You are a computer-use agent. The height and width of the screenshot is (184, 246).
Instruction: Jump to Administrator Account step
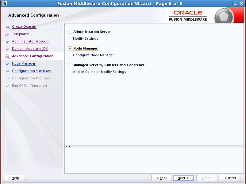pyautogui.click(x=31, y=42)
